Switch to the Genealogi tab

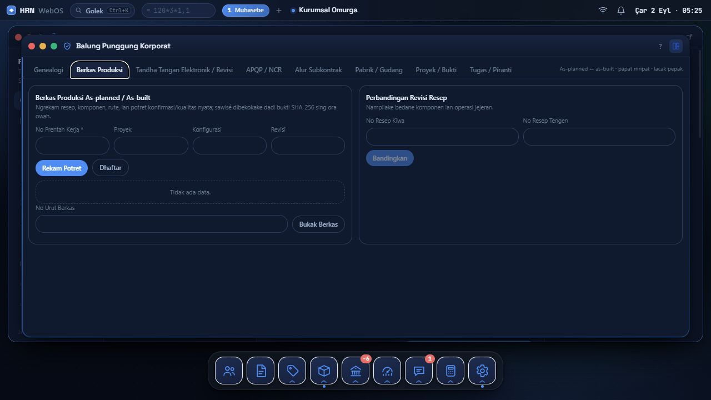tap(48, 70)
